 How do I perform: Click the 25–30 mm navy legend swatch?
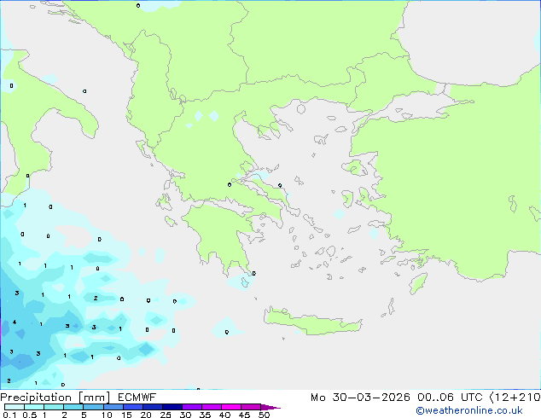point(172,407)
